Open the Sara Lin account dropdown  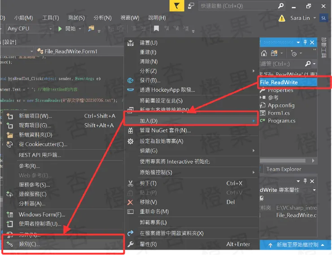coord(303,18)
